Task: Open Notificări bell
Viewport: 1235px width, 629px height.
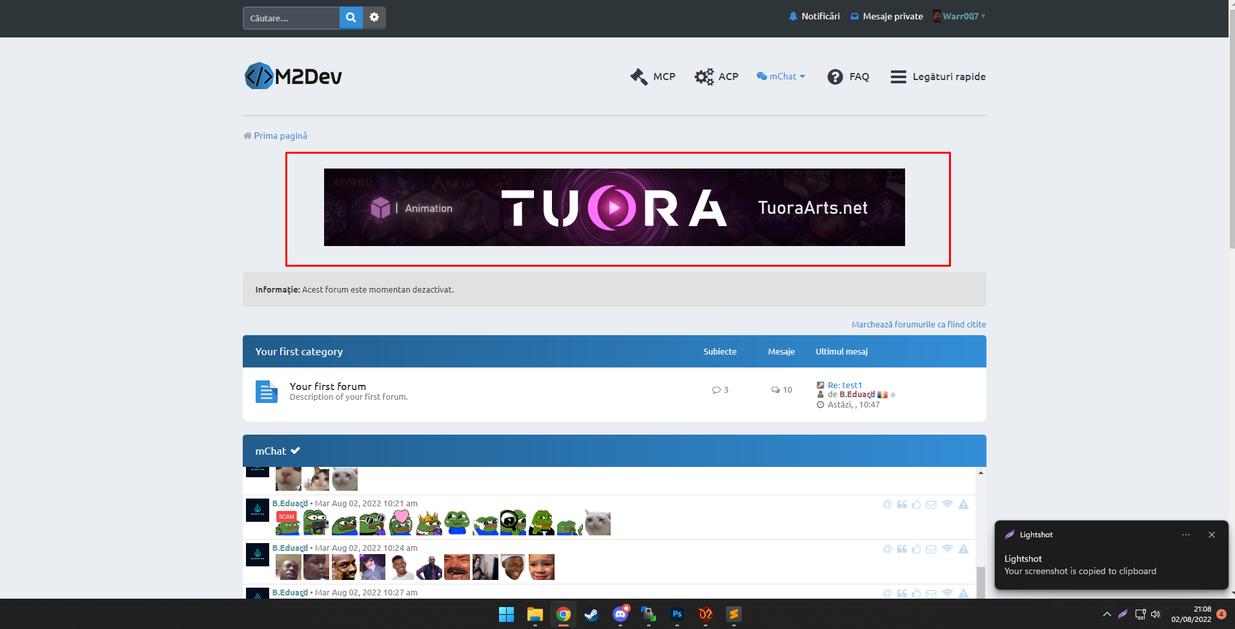Action: coord(814,16)
